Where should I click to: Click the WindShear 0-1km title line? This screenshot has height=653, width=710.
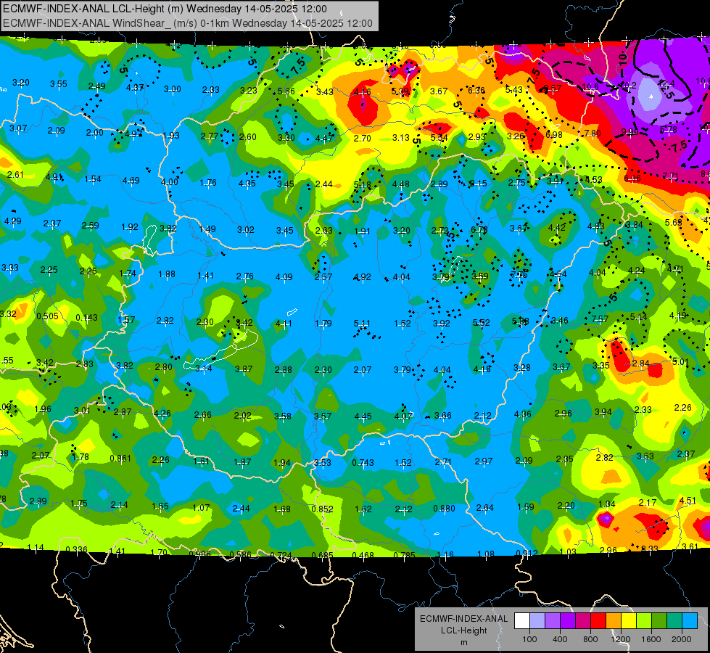tap(187, 23)
